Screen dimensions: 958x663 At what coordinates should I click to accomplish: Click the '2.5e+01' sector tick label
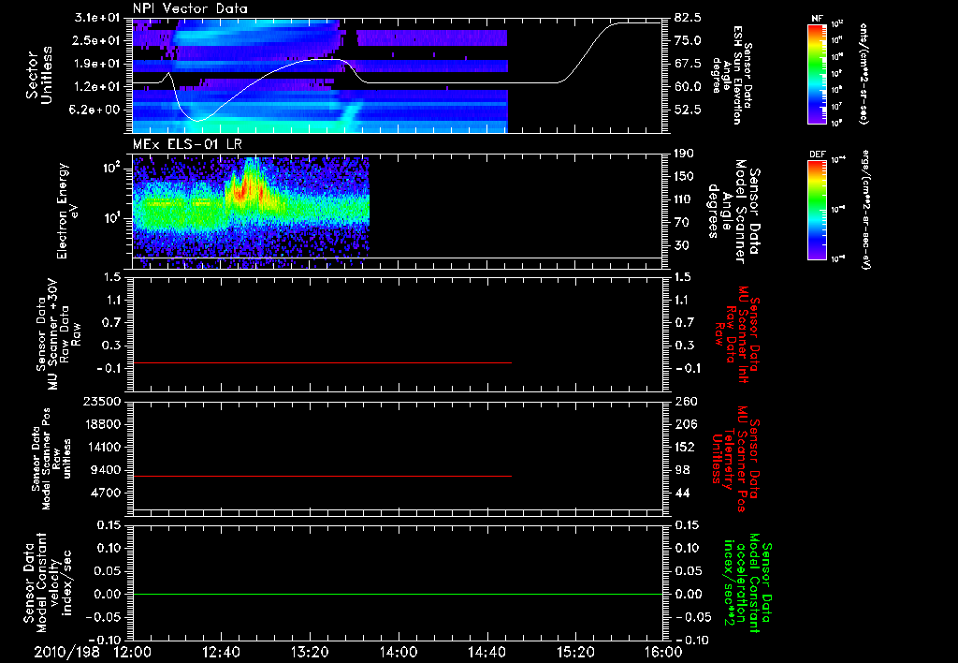(x=97, y=40)
